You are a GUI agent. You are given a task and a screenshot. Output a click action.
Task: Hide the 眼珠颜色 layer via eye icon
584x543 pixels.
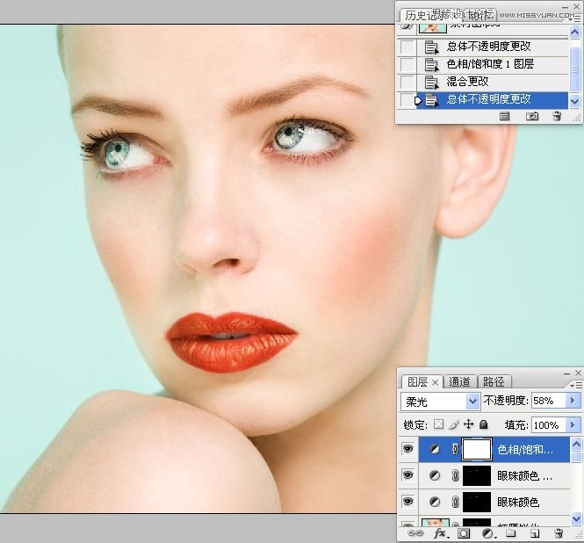pos(407,502)
